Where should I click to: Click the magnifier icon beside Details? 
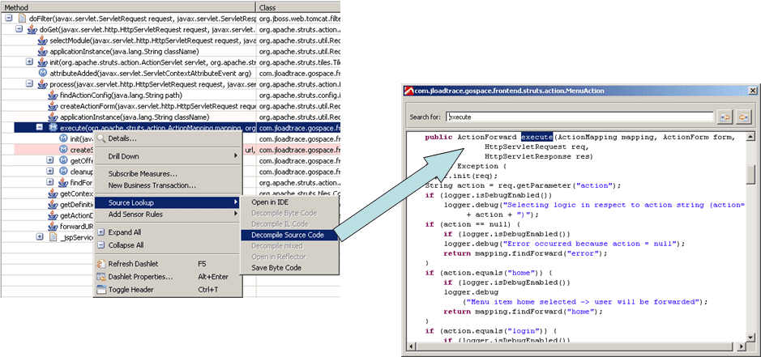pos(101,138)
